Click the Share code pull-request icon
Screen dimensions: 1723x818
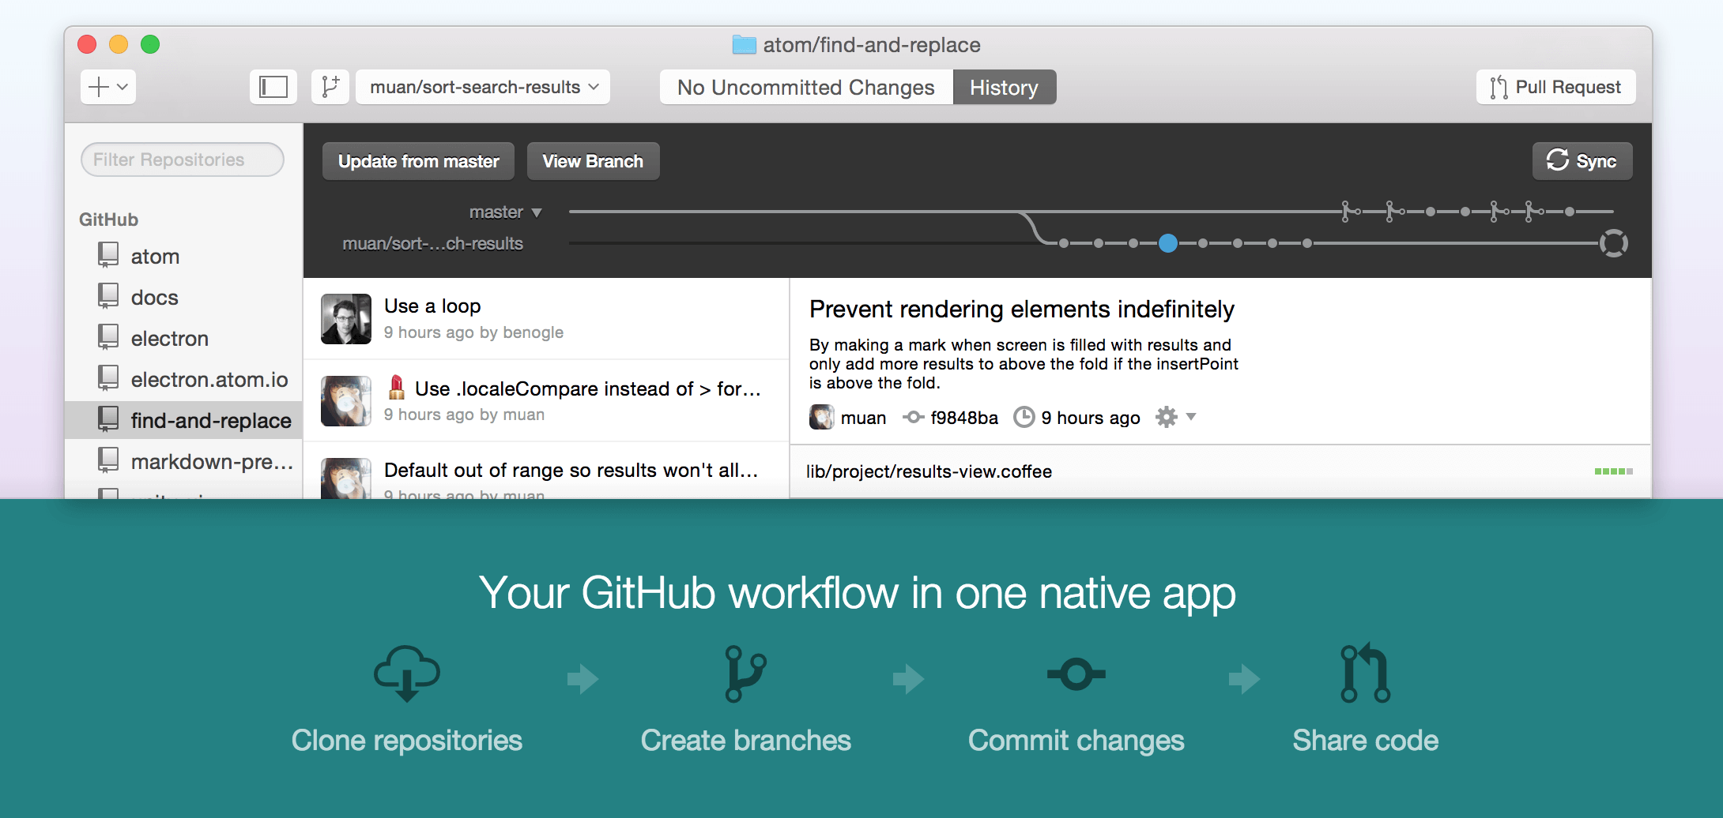click(x=1366, y=673)
